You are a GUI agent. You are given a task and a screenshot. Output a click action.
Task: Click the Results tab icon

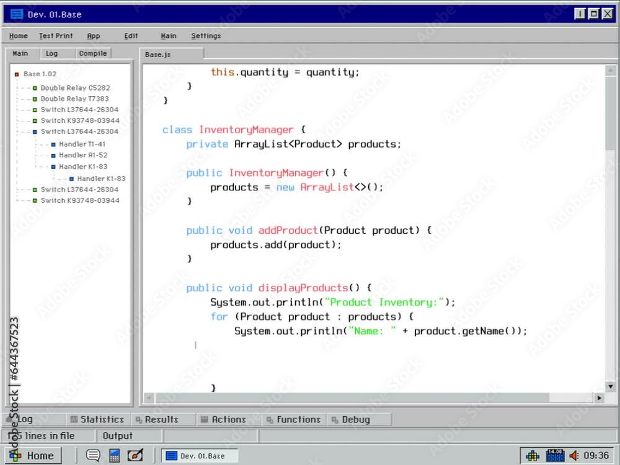pos(139,420)
